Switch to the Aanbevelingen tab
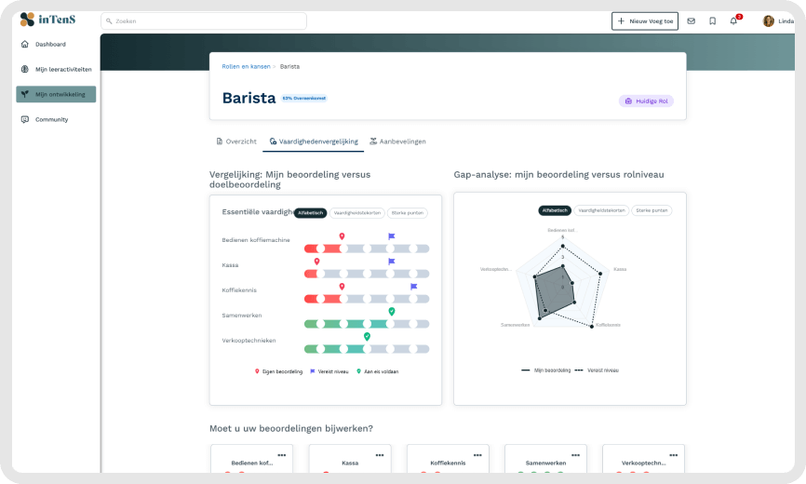Viewport: 806px width, 484px height. (x=397, y=141)
